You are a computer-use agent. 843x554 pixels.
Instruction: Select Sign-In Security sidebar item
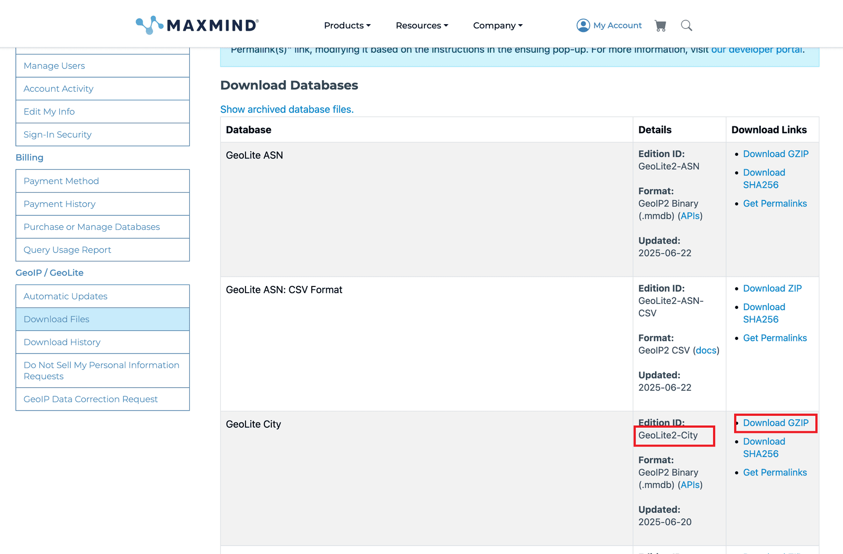tap(58, 135)
